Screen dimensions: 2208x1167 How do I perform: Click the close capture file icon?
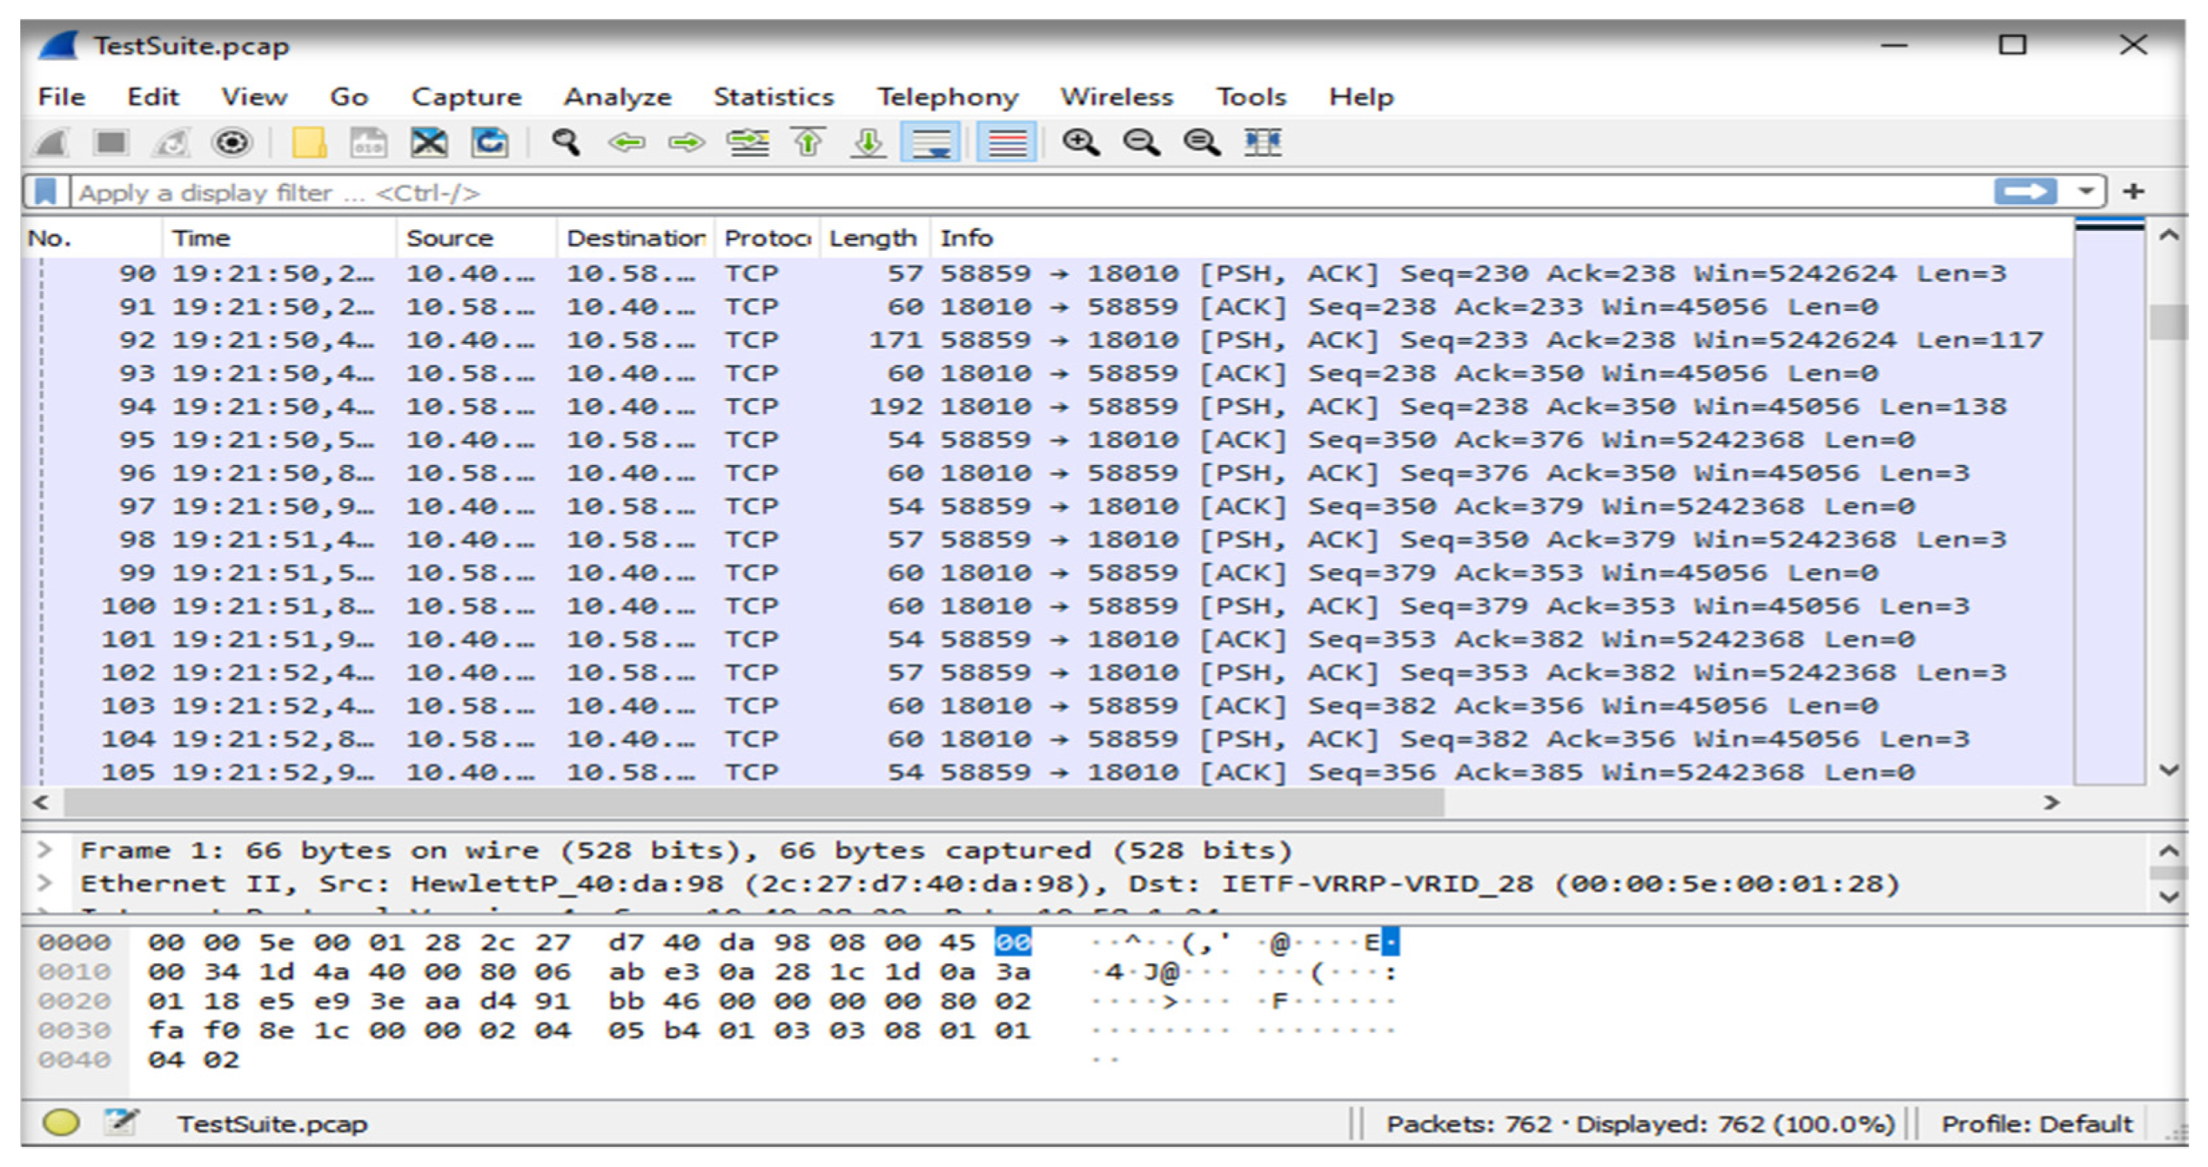[429, 142]
